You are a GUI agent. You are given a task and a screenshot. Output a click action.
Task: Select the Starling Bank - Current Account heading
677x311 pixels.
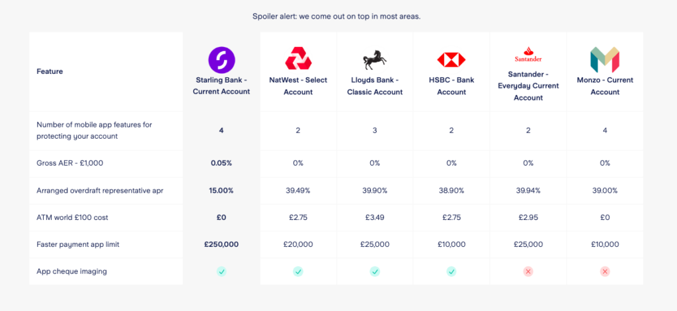(221, 86)
